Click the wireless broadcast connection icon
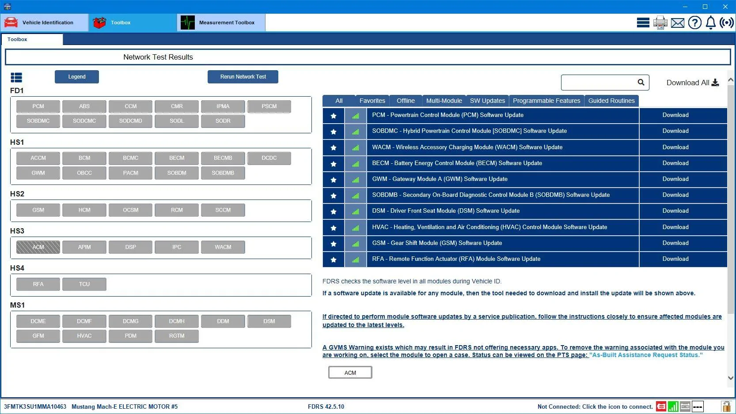Screen dimensions: 736x414 [x=727, y=23]
